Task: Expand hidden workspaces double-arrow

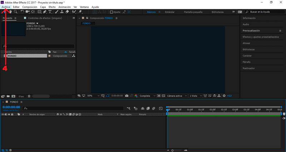Action: point(233,12)
